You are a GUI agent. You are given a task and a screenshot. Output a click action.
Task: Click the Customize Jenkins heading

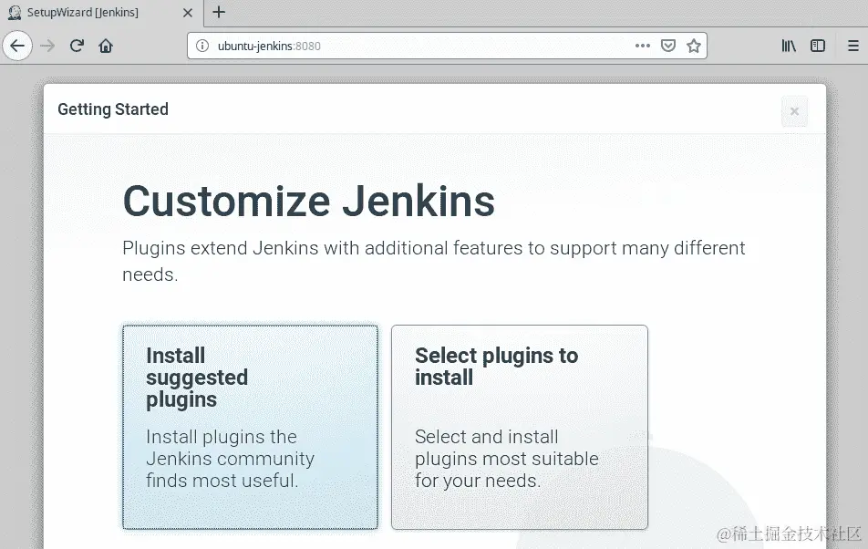click(x=308, y=201)
